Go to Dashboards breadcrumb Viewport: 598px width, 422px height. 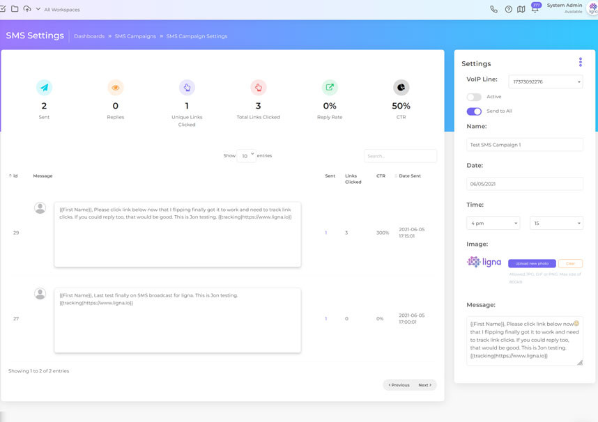point(89,36)
